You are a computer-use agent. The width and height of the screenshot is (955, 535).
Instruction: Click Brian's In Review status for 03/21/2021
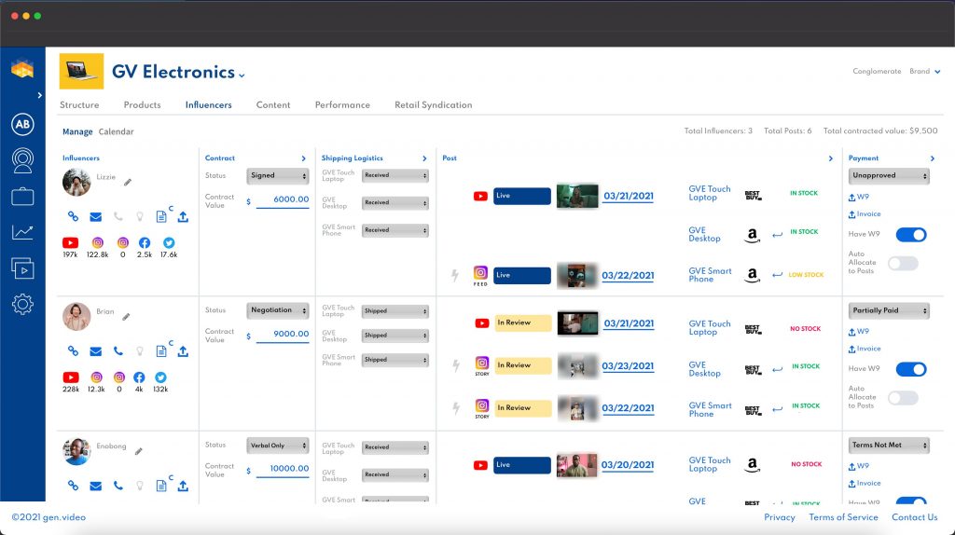click(x=522, y=322)
